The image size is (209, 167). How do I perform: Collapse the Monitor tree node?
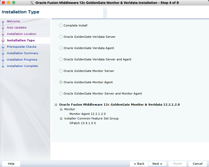click(61, 109)
